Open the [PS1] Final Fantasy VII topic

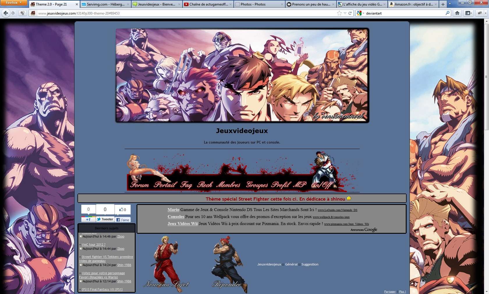pyautogui.click(x=102, y=289)
